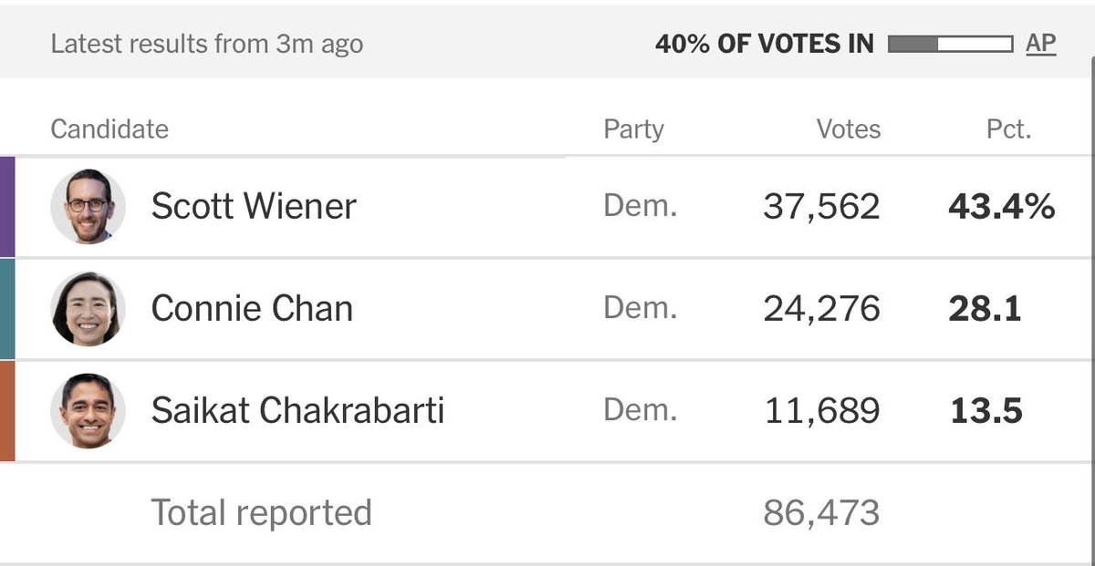
Task: Select the Connie Chan candidate name
Action: pyautogui.click(x=252, y=309)
